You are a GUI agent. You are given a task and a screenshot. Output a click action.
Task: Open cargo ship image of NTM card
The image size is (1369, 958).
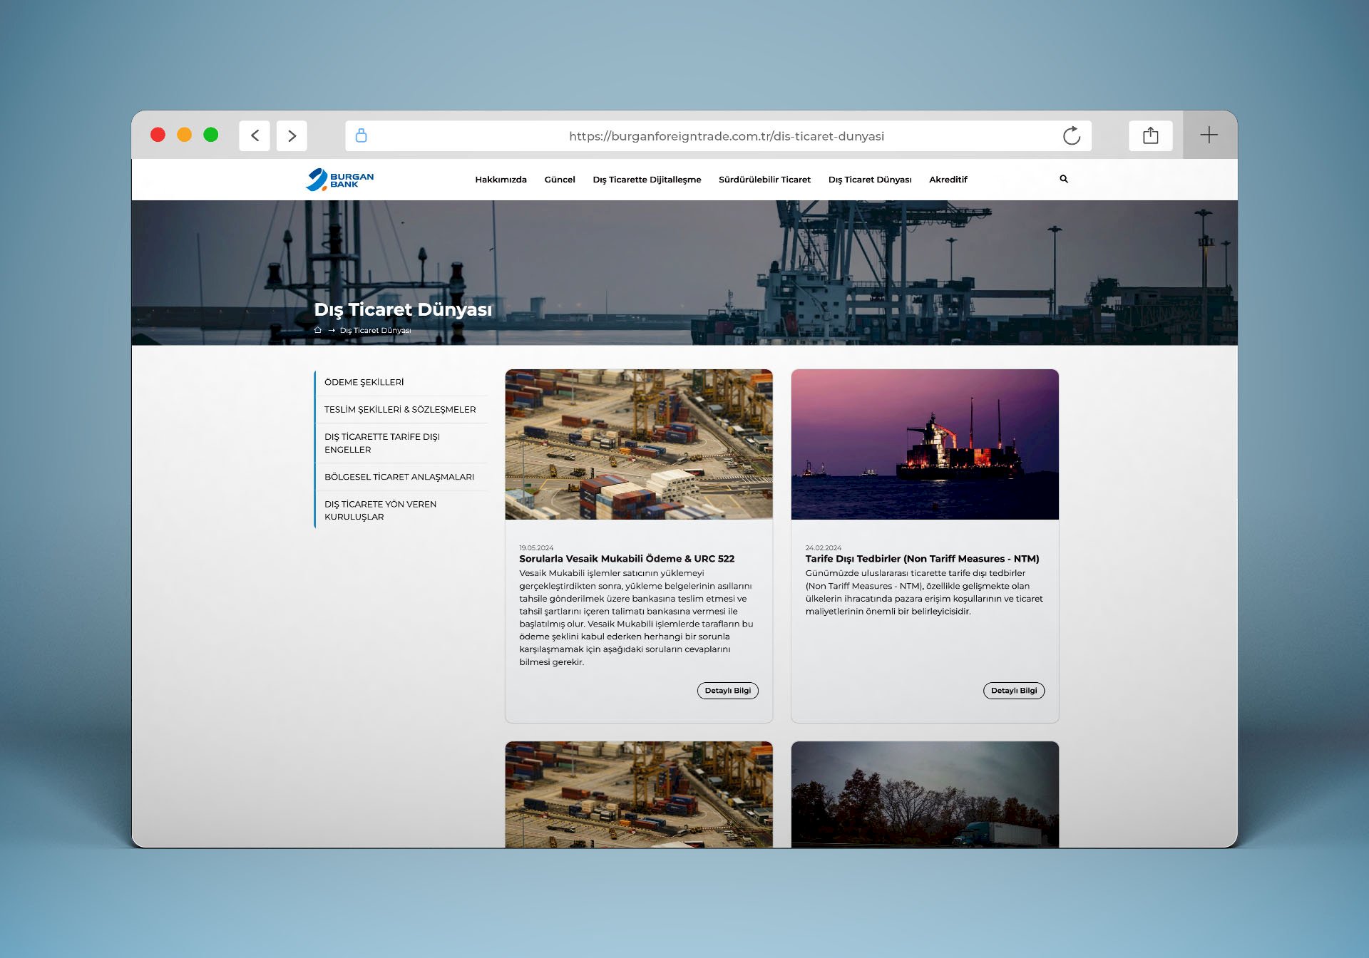click(x=925, y=444)
